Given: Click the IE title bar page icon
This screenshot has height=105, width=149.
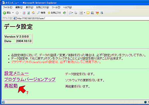Looking at the screenshot, I should tap(3, 3).
